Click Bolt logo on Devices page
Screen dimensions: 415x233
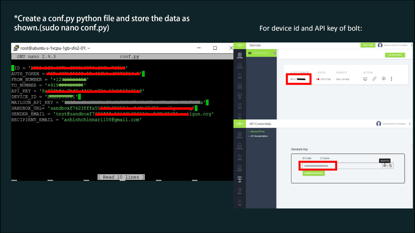(240, 45)
